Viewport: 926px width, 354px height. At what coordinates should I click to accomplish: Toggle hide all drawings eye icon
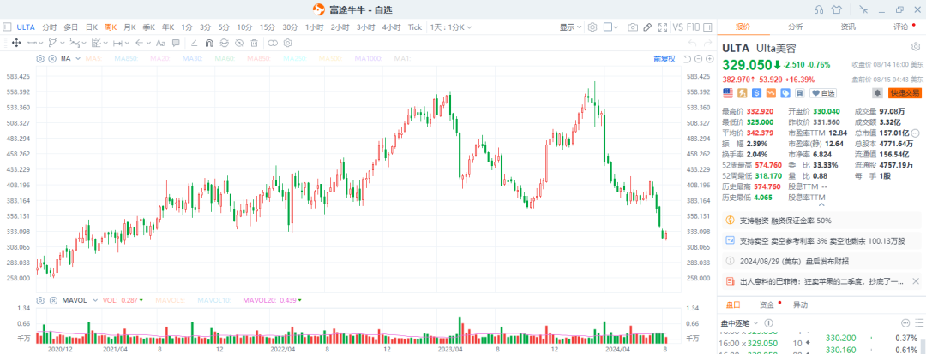click(x=239, y=43)
